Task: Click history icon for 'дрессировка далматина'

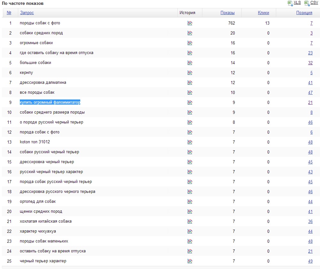Action: pyautogui.click(x=190, y=83)
